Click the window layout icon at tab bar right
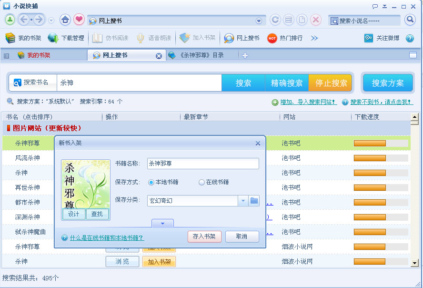The image size is (423, 288). pyautogui.click(x=413, y=55)
